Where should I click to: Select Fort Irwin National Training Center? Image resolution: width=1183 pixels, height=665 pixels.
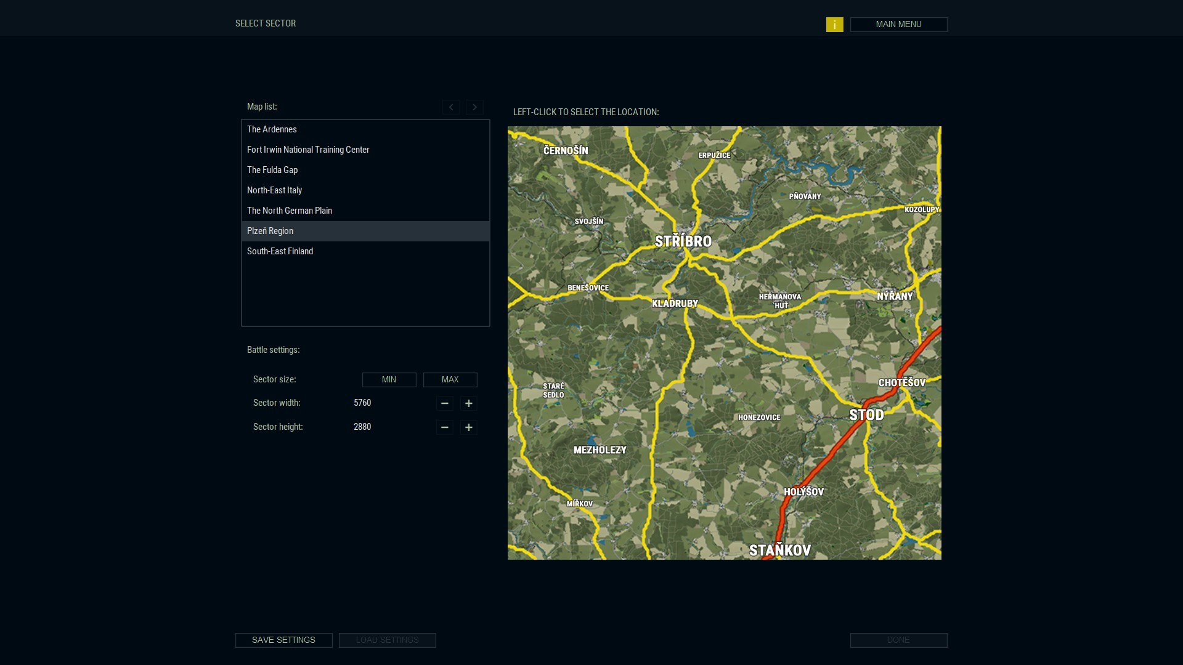tap(308, 150)
